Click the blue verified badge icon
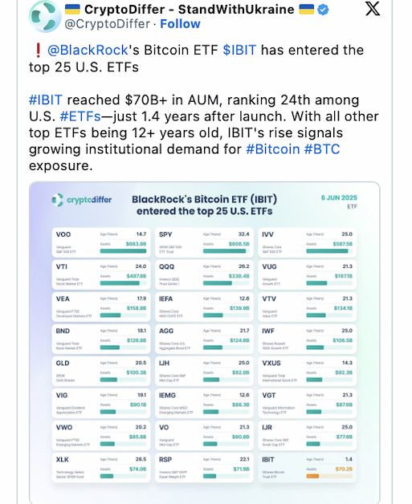This screenshot has height=504, width=412. 323,10
